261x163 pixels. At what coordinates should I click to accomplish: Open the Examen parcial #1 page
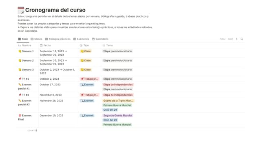pyautogui.click(x=25, y=87)
